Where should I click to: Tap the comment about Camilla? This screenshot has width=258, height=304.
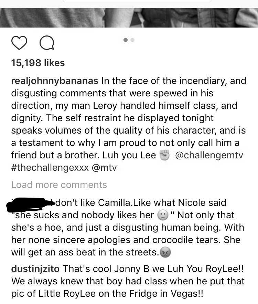[x=128, y=228]
